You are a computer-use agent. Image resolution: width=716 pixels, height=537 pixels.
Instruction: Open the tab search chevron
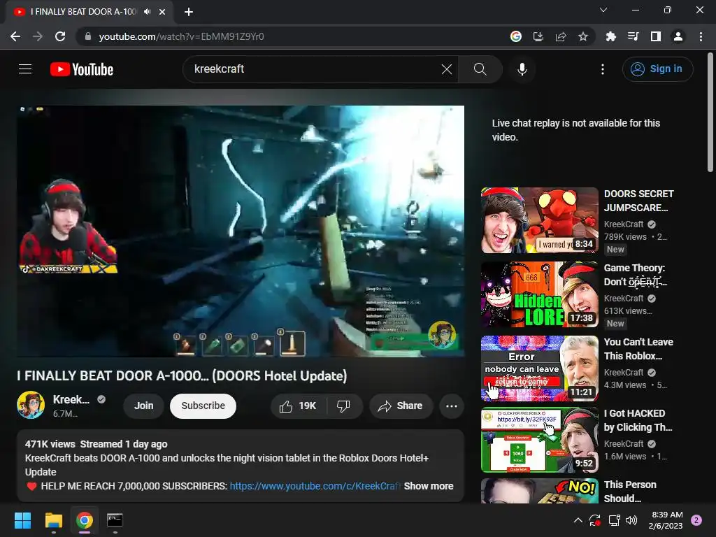coord(603,10)
